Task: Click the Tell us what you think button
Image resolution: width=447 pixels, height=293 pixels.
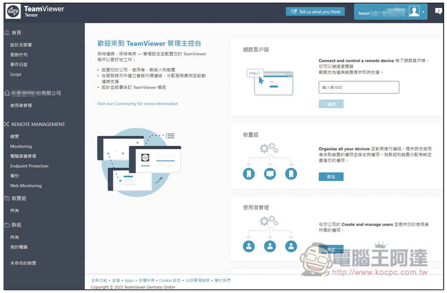Action: coord(315,12)
